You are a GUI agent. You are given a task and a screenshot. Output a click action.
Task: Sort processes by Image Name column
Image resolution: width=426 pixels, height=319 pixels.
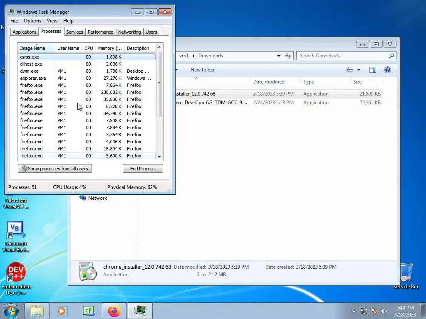click(37, 48)
